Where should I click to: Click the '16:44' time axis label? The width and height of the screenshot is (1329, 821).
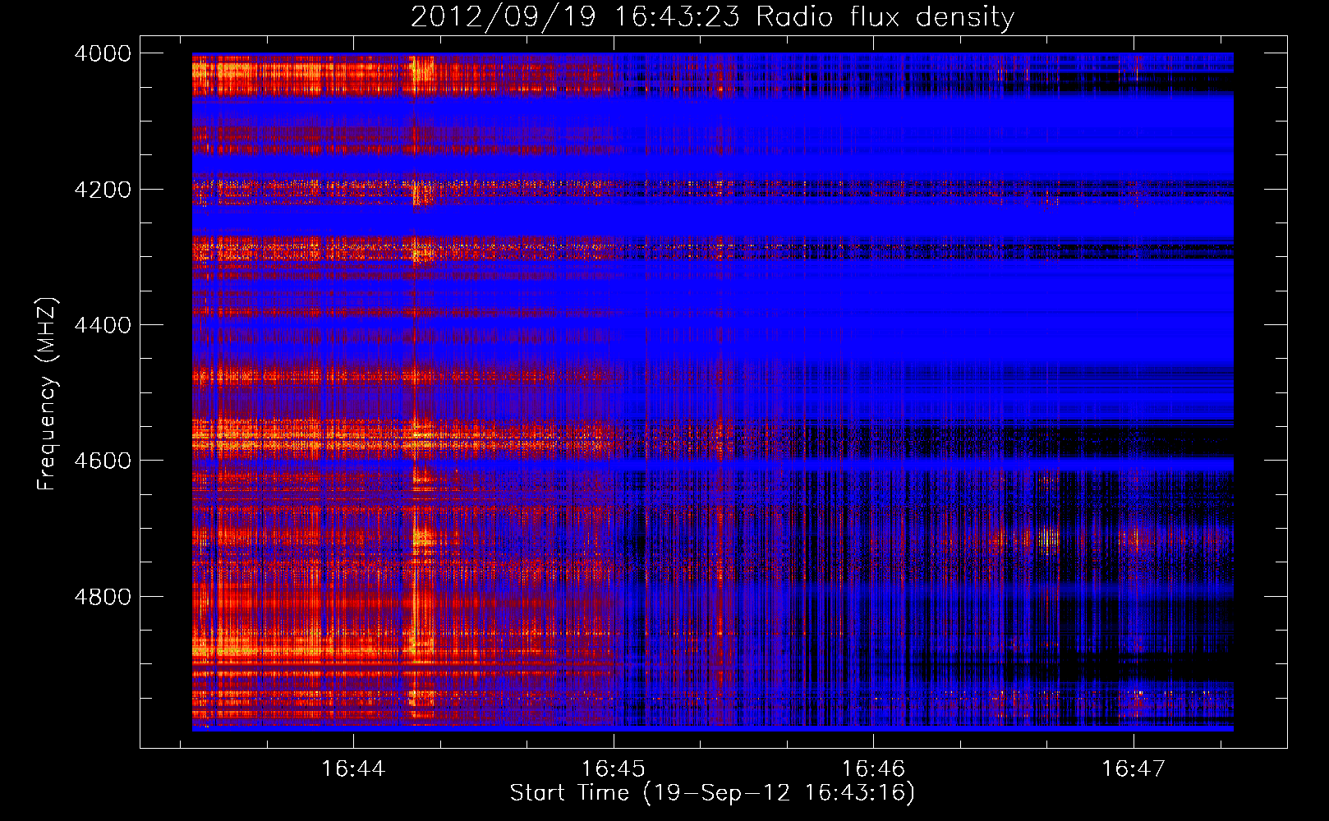coord(353,769)
